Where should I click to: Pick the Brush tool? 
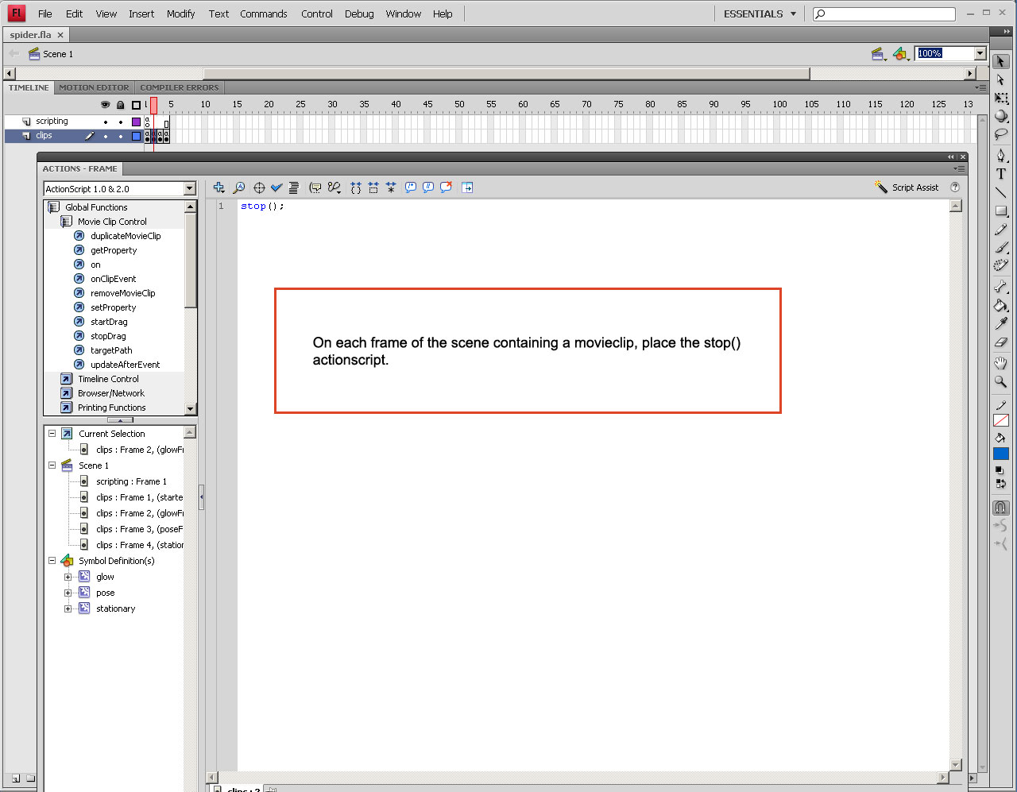pos(1001,248)
